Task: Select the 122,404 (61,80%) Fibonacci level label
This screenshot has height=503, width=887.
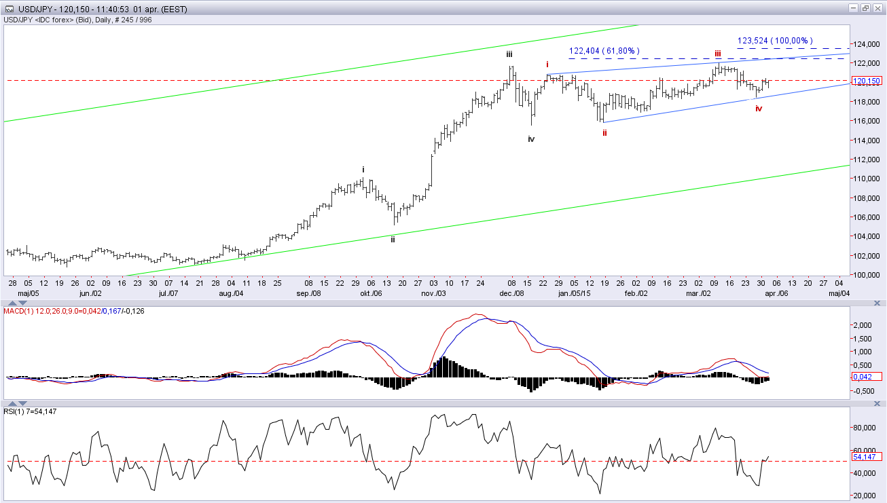Action: click(604, 51)
